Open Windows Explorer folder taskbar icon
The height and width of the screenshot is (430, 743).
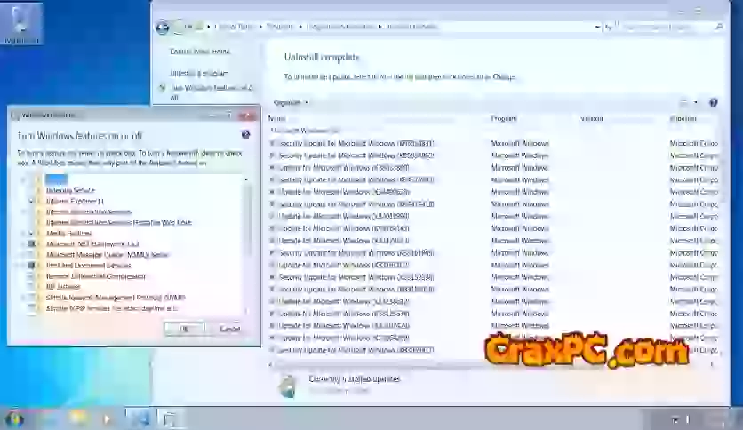[77, 418]
